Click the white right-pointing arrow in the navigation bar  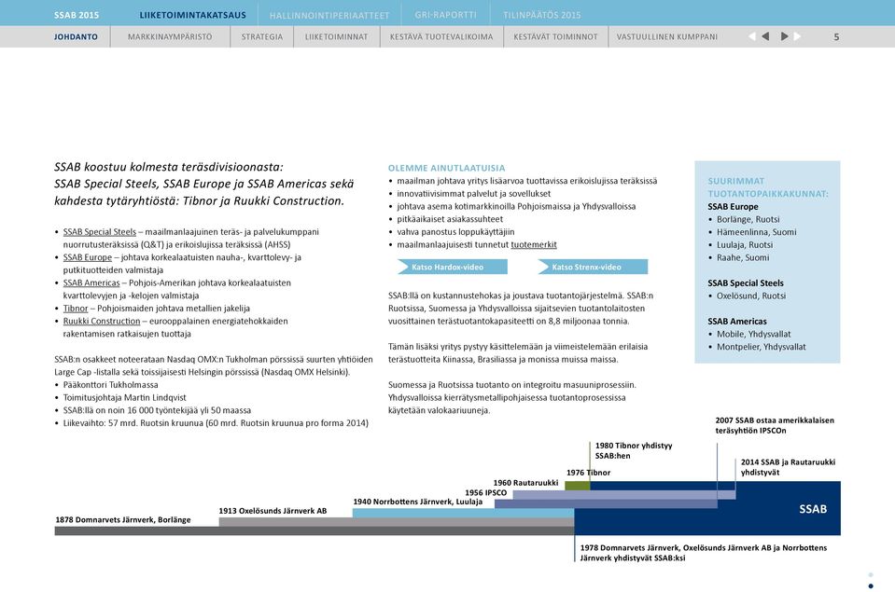coord(797,36)
